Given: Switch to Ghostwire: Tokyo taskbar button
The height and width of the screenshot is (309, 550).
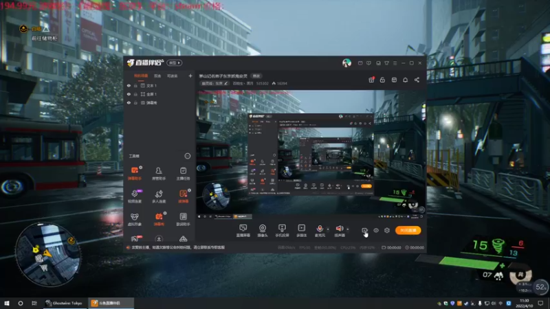Looking at the screenshot, I should coord(64,303).
